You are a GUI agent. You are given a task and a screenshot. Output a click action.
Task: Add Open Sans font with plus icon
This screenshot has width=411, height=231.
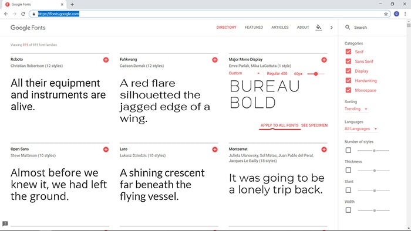pos(106,150)
